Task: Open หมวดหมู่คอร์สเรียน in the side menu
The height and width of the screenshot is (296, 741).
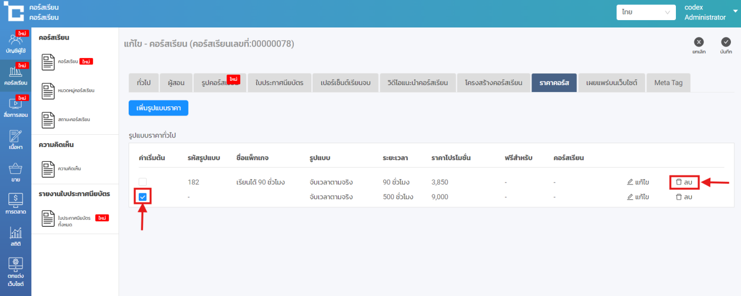Action: 76,91
